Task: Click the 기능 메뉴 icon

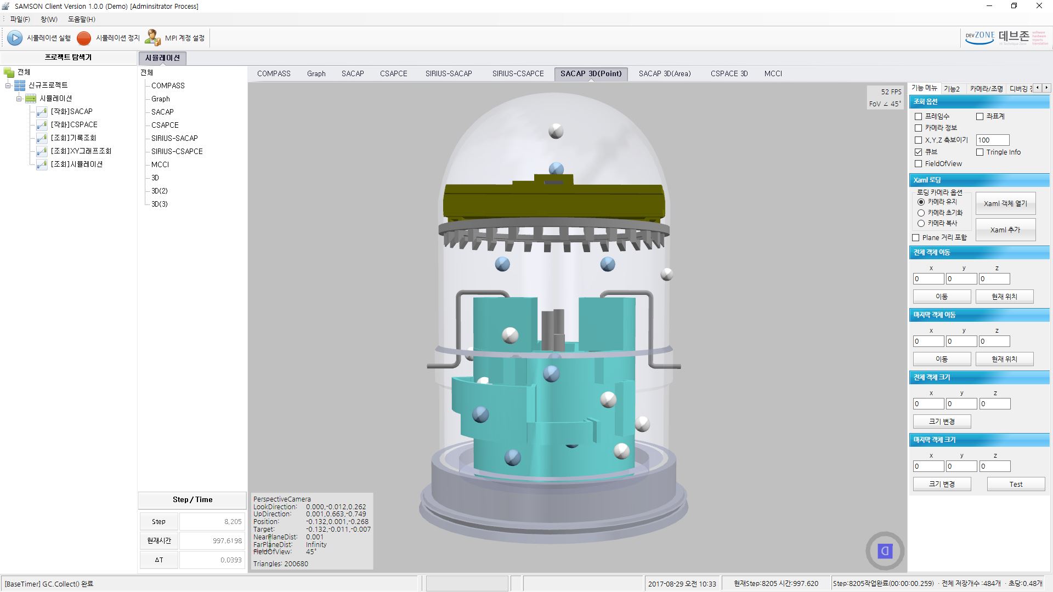Action: pos(924,88)
